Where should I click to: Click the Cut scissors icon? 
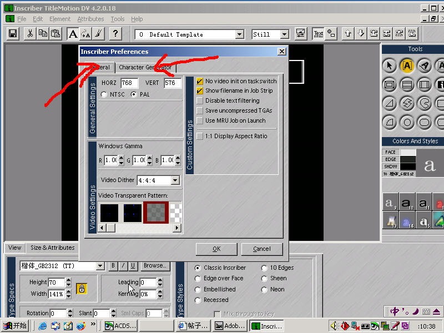click(30, 34)
